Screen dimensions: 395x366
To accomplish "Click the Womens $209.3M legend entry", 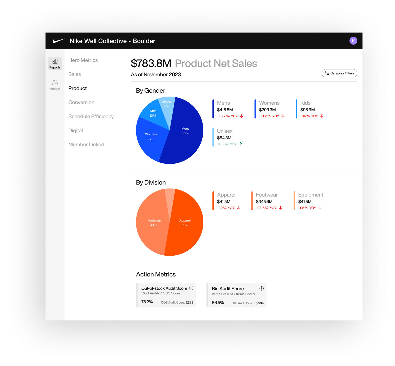I will coord(269,109).
